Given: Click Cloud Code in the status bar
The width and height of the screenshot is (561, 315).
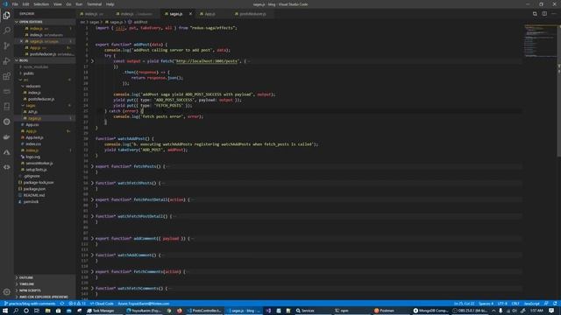Looking at the screenshot, I should click(x=102, y=304).
